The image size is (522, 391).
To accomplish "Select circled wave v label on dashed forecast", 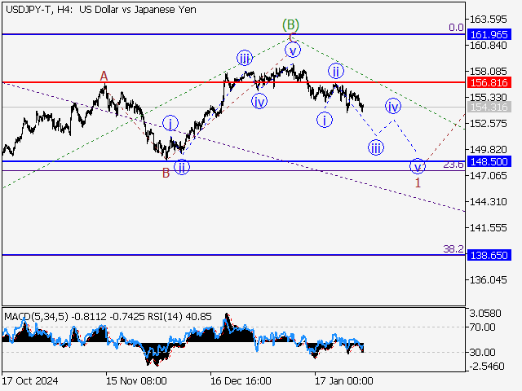I will pyautogui.click(x=418, y=166).
